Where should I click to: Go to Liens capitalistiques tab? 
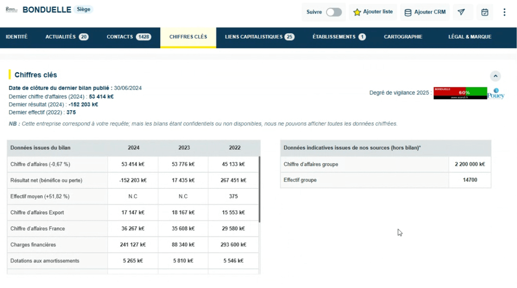pyautogui.click(x=259, y=37)
